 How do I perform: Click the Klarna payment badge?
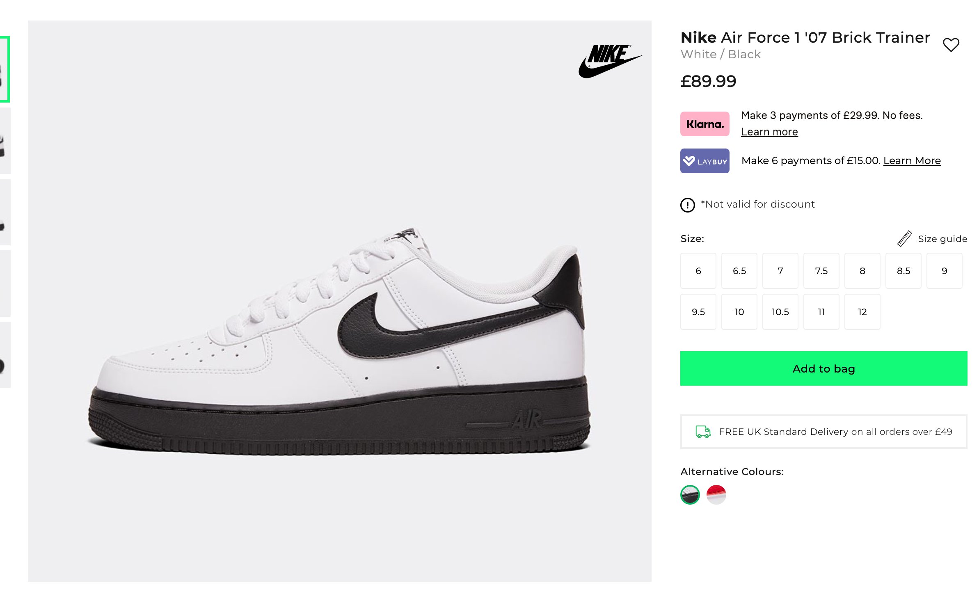pyautogui.click(x=705, y=124)
